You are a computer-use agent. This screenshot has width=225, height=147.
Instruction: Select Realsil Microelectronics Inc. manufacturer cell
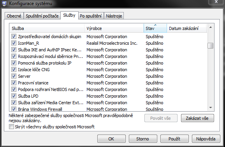tap(112, 43)
